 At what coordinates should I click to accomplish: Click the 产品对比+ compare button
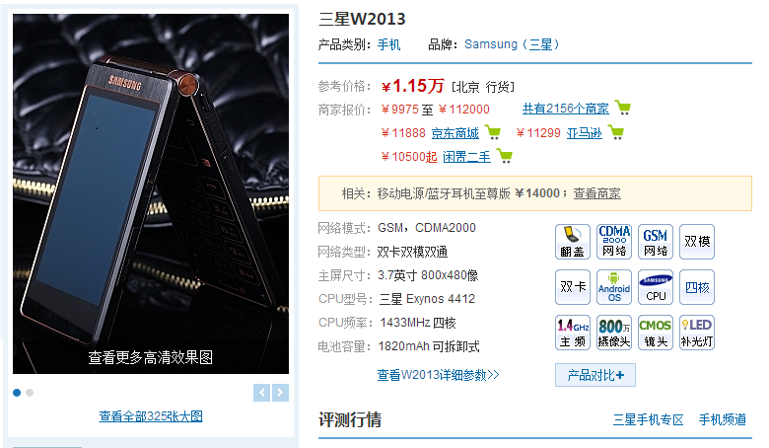(595, 375)
